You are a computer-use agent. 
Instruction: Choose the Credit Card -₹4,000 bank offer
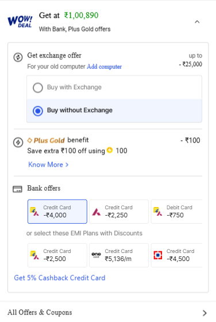point(57,212)
